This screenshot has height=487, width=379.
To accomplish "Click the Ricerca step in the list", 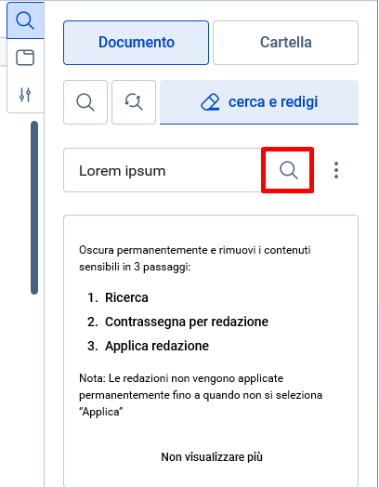I will 126,297.
